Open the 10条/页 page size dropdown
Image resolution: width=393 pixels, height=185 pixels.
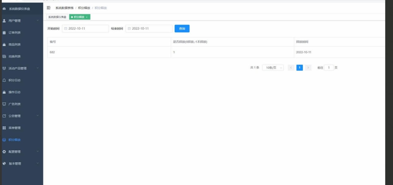click(273, 67)
